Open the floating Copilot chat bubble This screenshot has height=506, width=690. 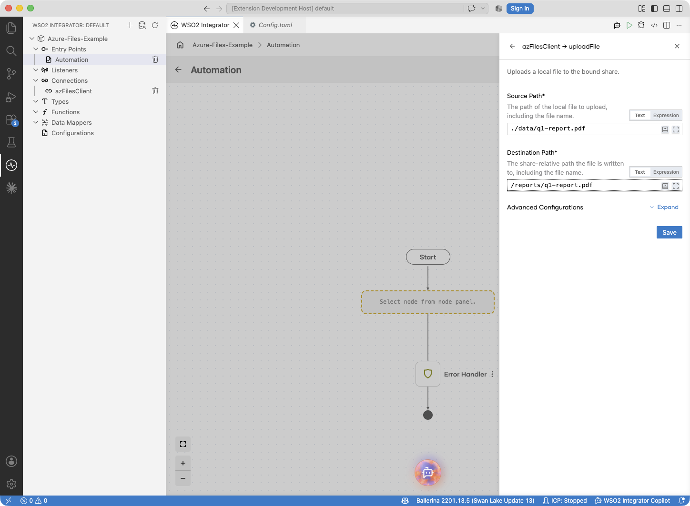428,473
